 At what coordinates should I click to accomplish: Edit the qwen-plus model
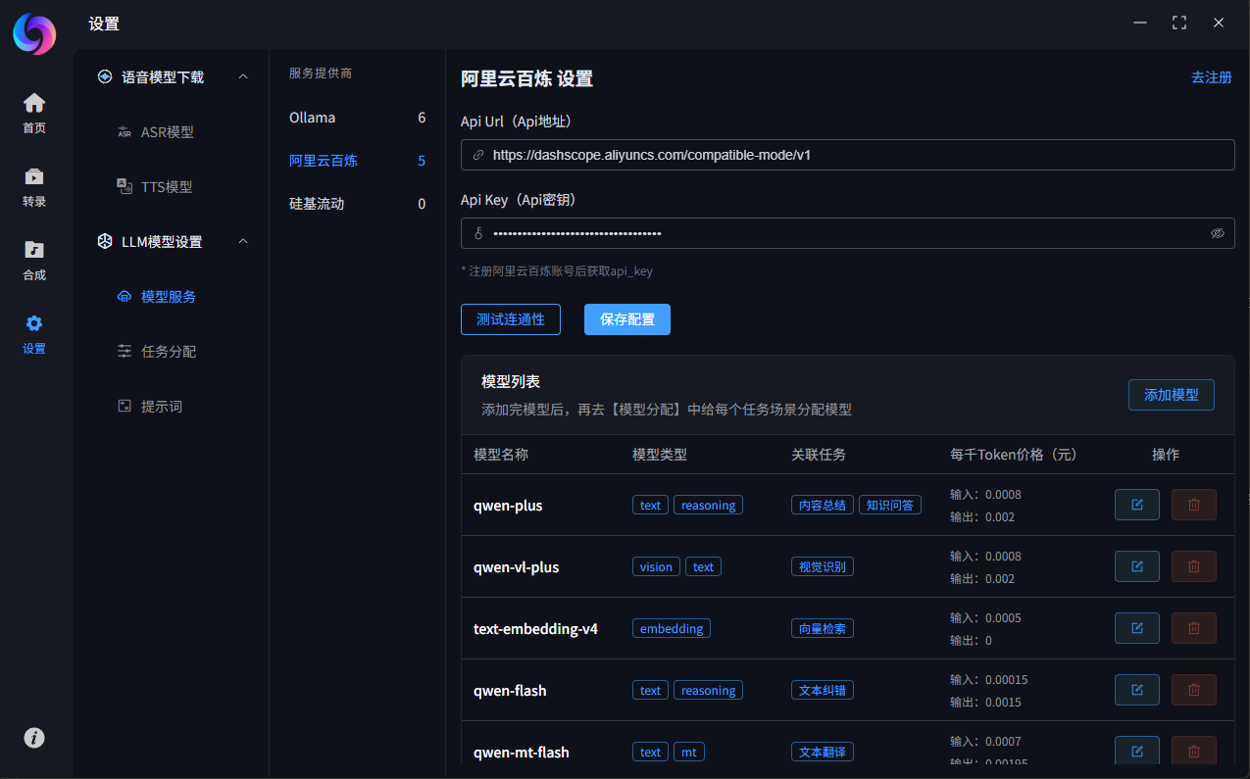(x=1137, y=505)
